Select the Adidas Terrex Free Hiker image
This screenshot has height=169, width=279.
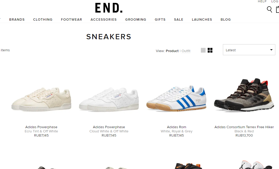coord(244,95)
